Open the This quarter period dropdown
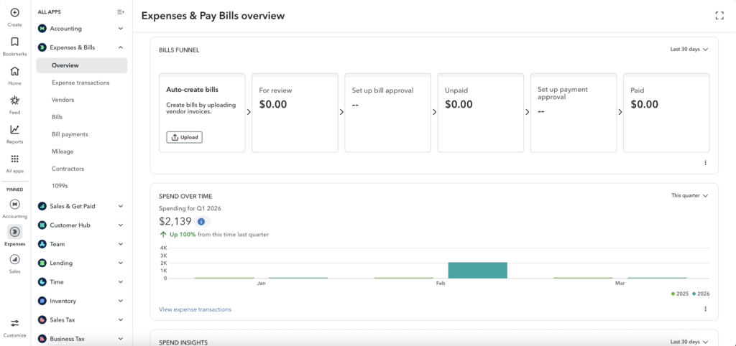 click(689, 195)
